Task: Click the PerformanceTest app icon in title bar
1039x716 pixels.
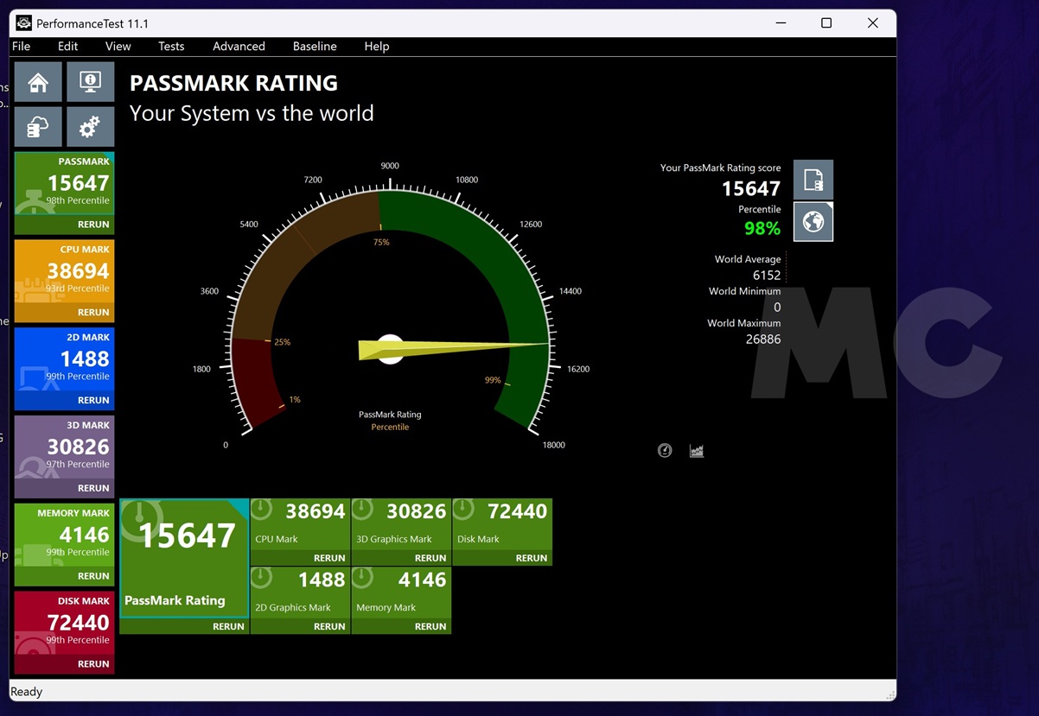Action: pyautogui.click(x=24, y=22)
